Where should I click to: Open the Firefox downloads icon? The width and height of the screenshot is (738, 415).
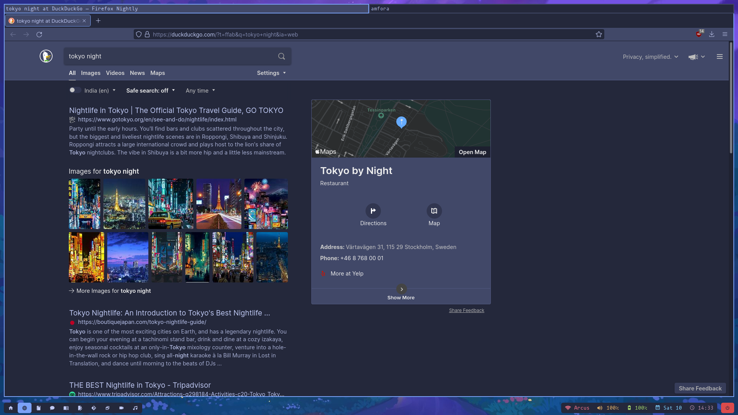[712, 35]
